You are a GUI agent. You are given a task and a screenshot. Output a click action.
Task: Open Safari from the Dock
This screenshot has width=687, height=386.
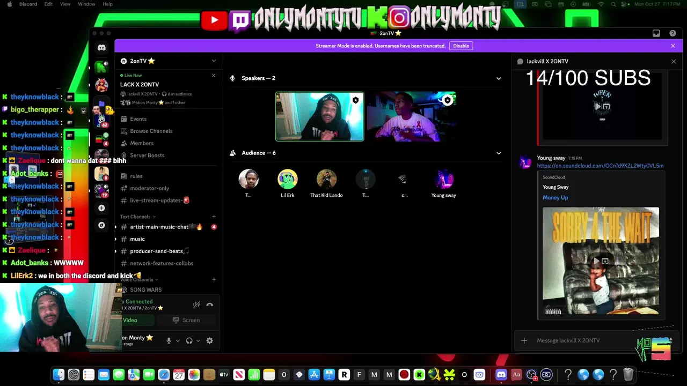click(x=164, y=375)
